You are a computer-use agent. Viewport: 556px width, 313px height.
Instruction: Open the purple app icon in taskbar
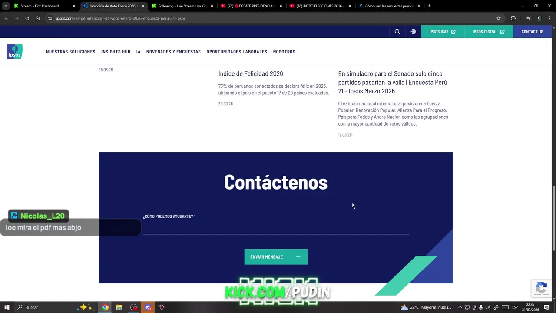[148, 307]
